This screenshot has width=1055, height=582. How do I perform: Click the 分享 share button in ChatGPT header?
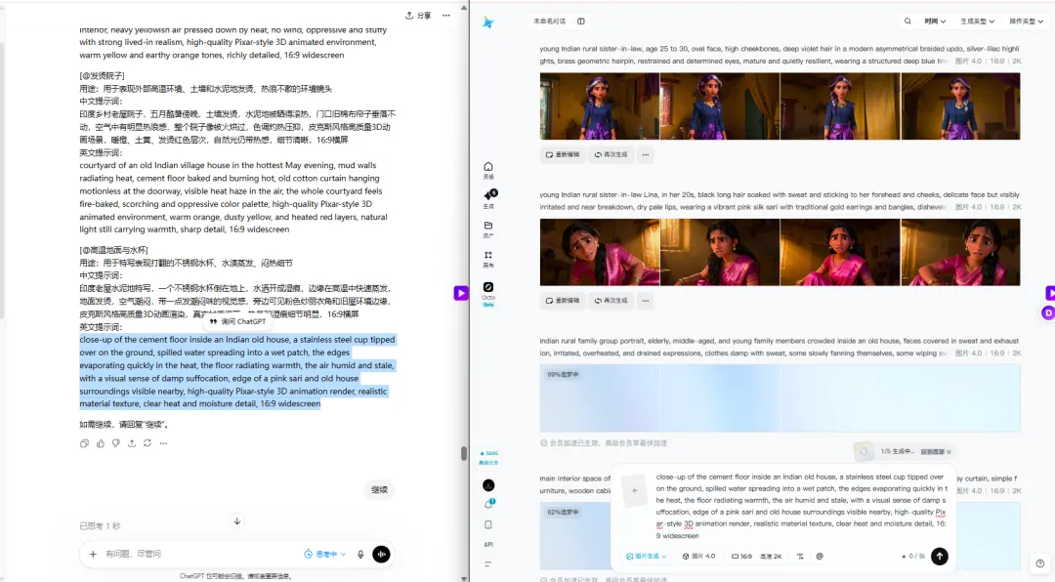418,16
